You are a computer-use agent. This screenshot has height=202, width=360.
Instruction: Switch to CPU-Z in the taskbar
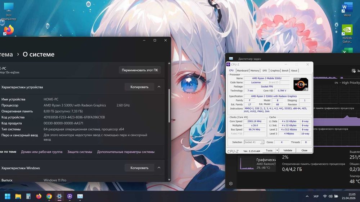point(69,196)
